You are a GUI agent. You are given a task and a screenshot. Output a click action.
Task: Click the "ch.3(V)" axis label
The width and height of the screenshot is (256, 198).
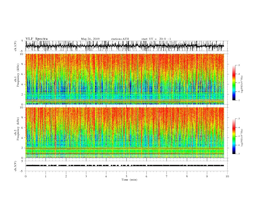coord(16,166)
